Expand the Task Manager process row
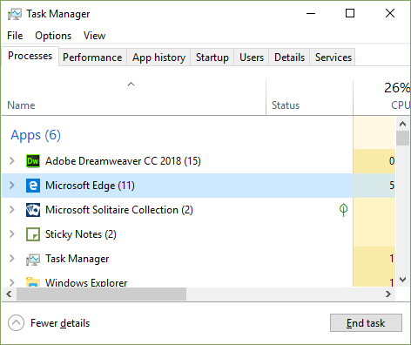 (x=12, y=258)
